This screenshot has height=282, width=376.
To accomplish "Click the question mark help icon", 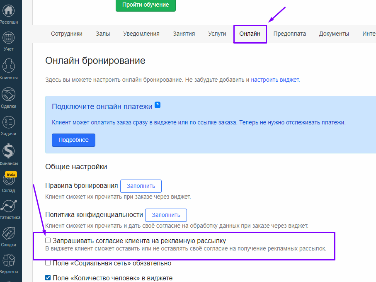I will [x=157, y=105].
